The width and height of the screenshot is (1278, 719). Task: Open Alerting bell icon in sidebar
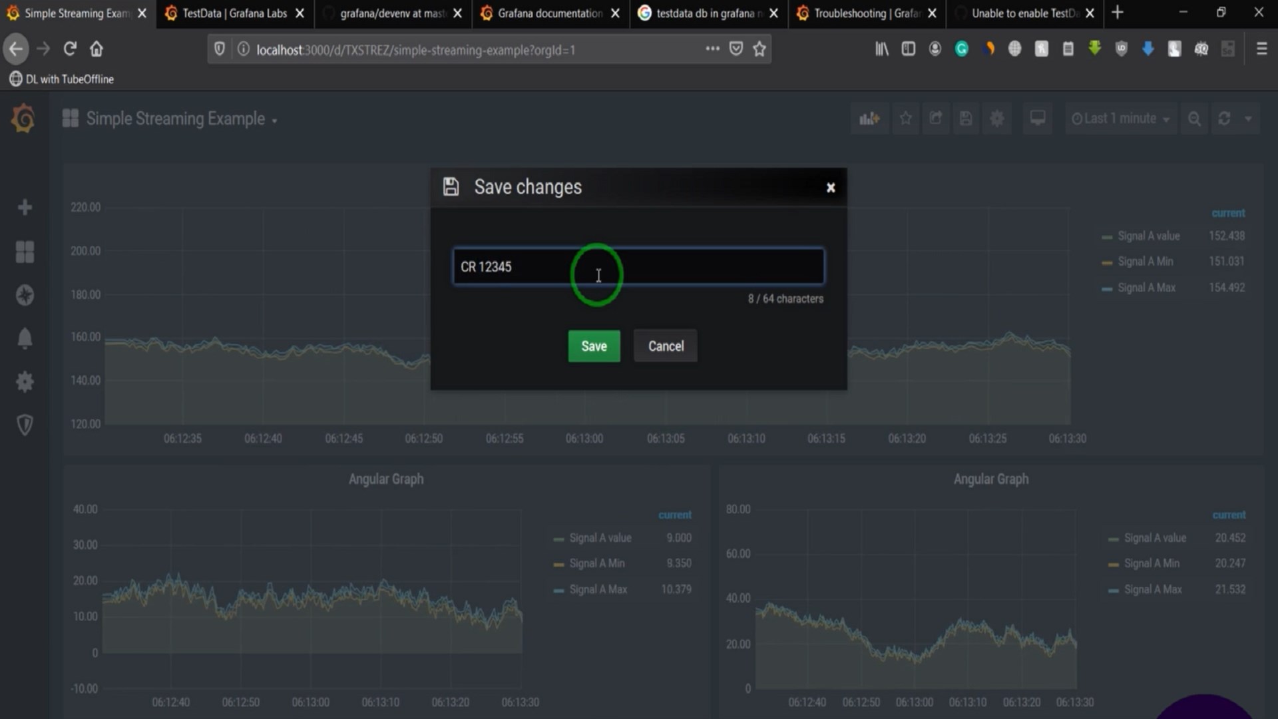tap(25, 338)
